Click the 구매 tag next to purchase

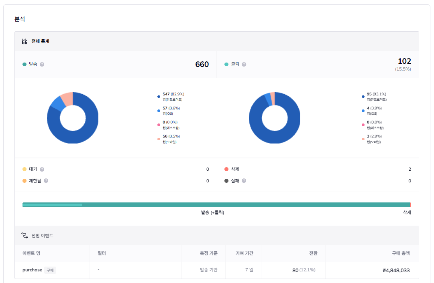(x=50, y=270)
